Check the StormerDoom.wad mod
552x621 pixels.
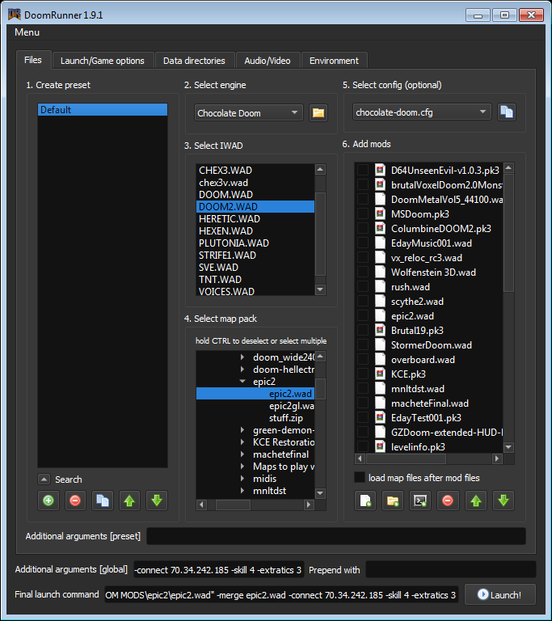pos(363,345)
